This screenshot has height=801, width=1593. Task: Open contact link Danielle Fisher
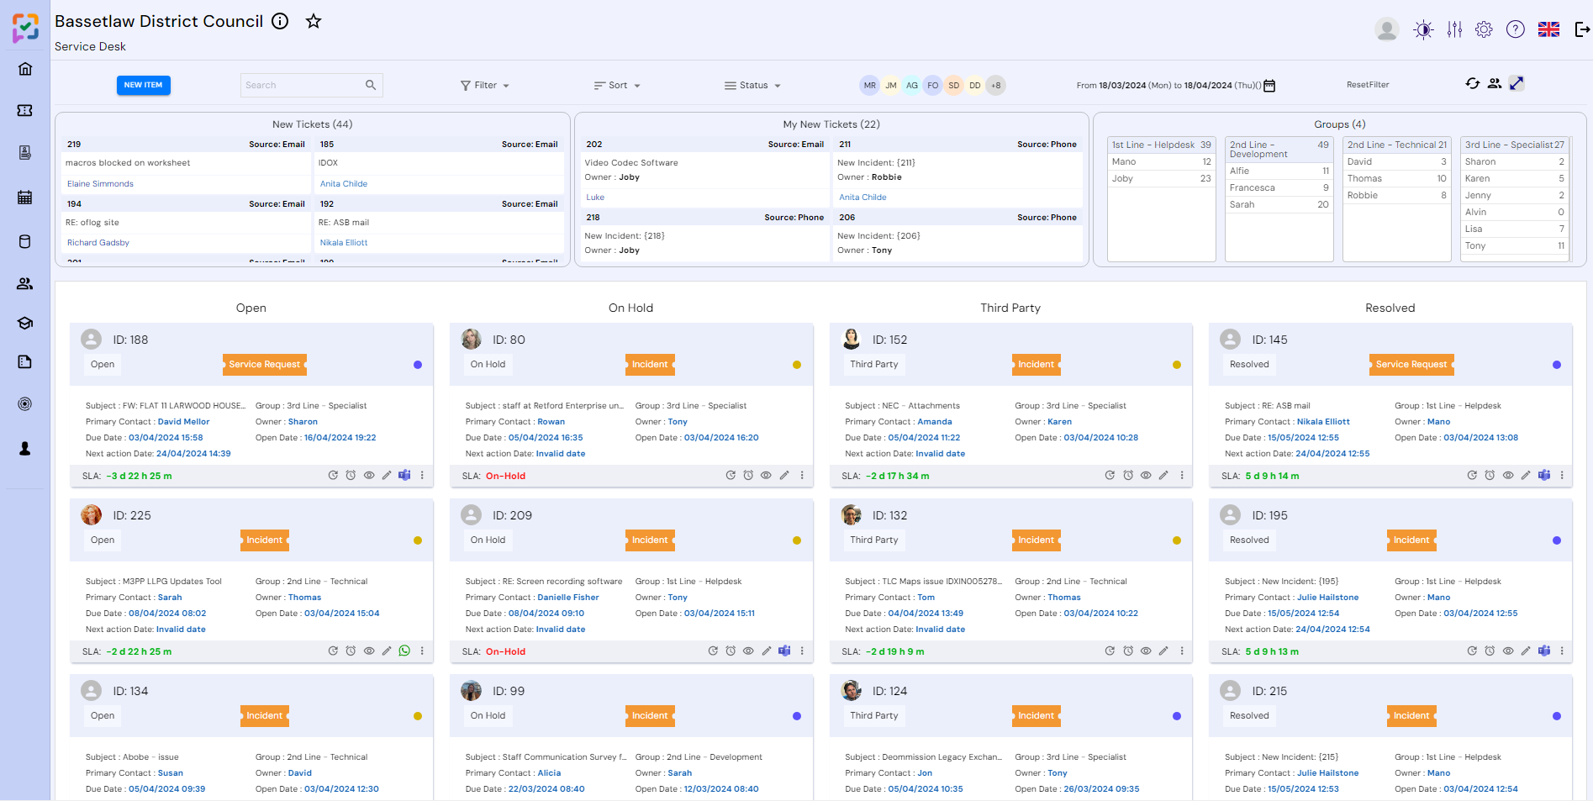point(568,598)
